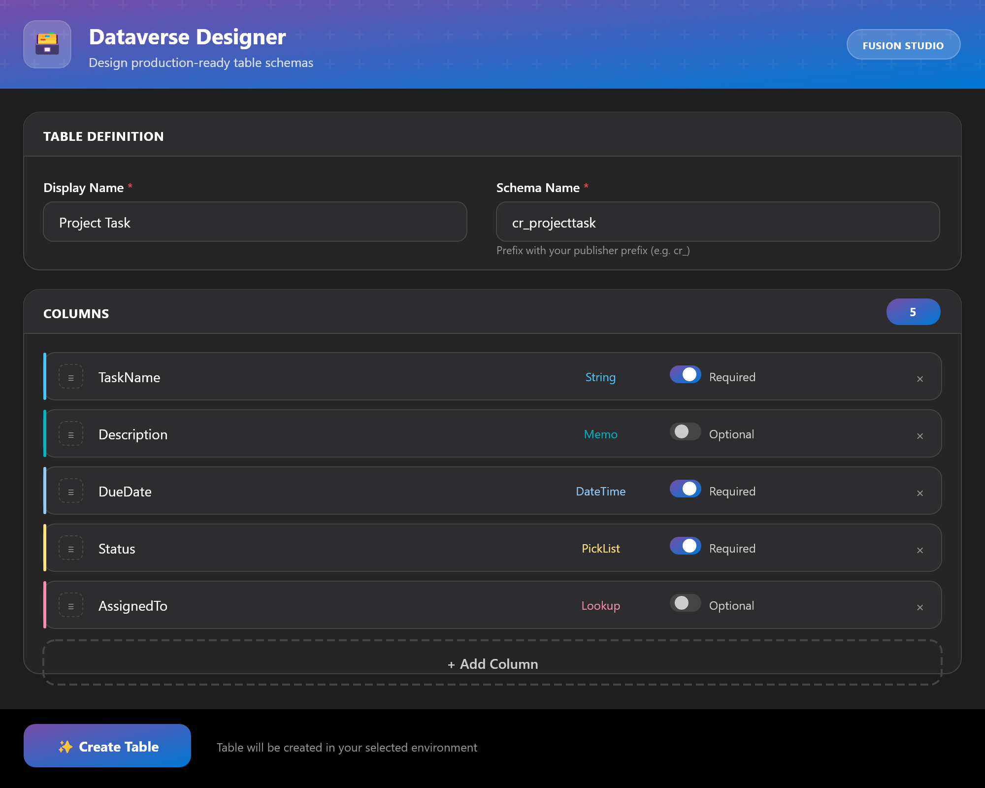Change the PickList type on Status
Image resolution: width=985 pixels, height=788 pixels.
[x=600, y=548]
